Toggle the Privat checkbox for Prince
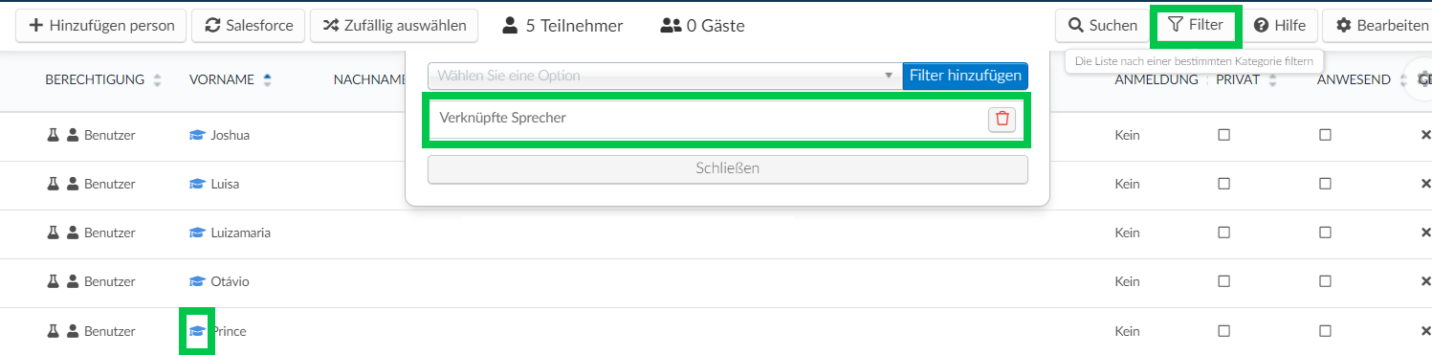Viewport: 1432px width, 355px height. click(x=1223, y=331)
